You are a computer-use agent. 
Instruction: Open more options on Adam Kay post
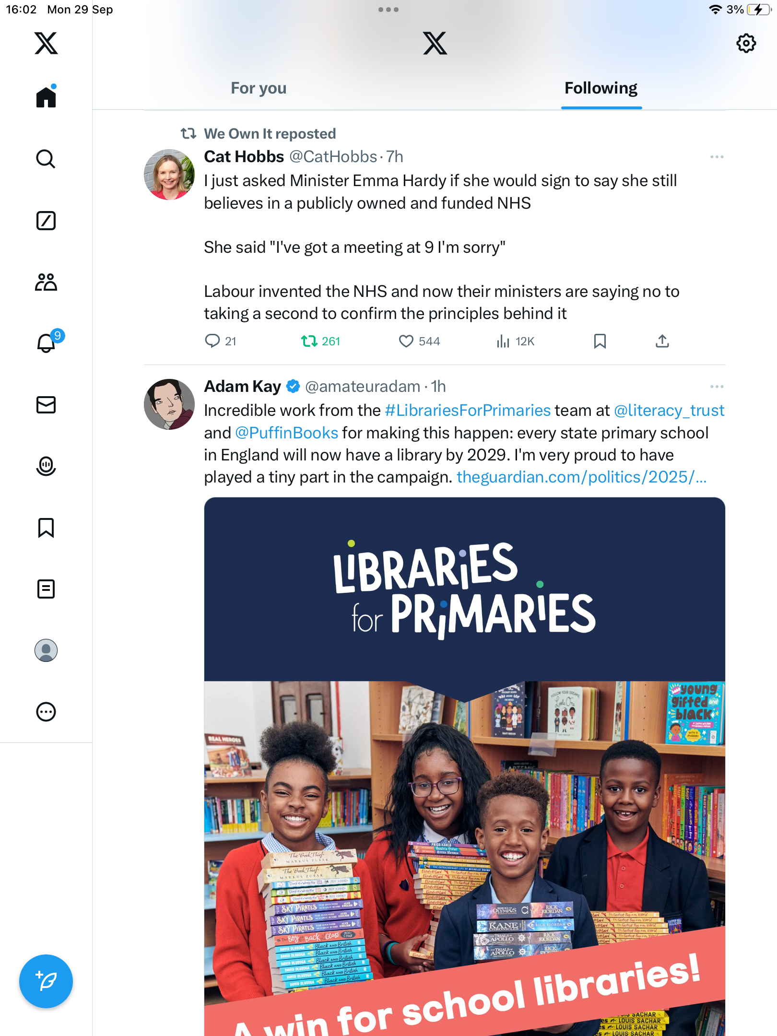coord(717,387)
